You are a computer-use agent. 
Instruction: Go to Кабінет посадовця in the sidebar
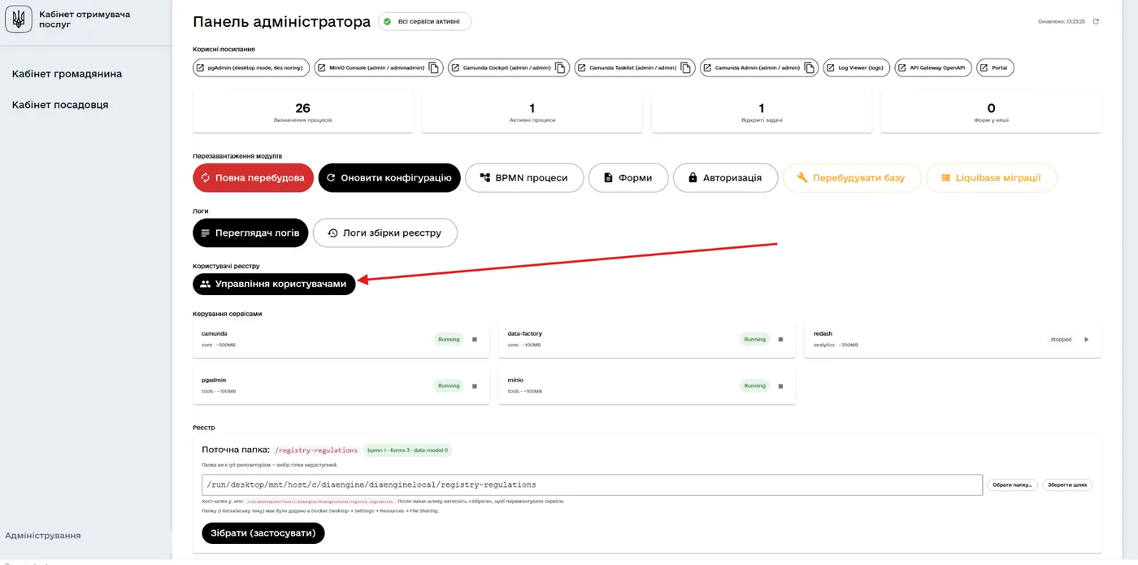[x=60, y=105]
